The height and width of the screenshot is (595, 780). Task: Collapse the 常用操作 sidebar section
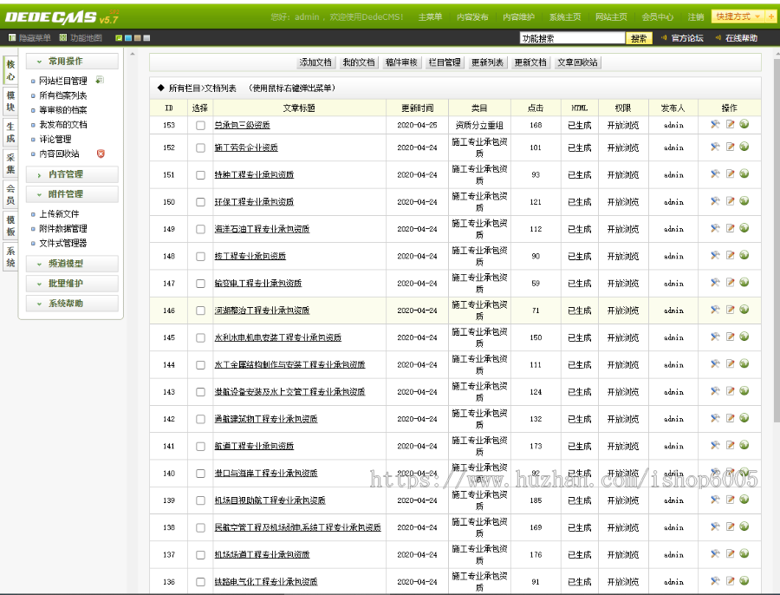[72, 62]
